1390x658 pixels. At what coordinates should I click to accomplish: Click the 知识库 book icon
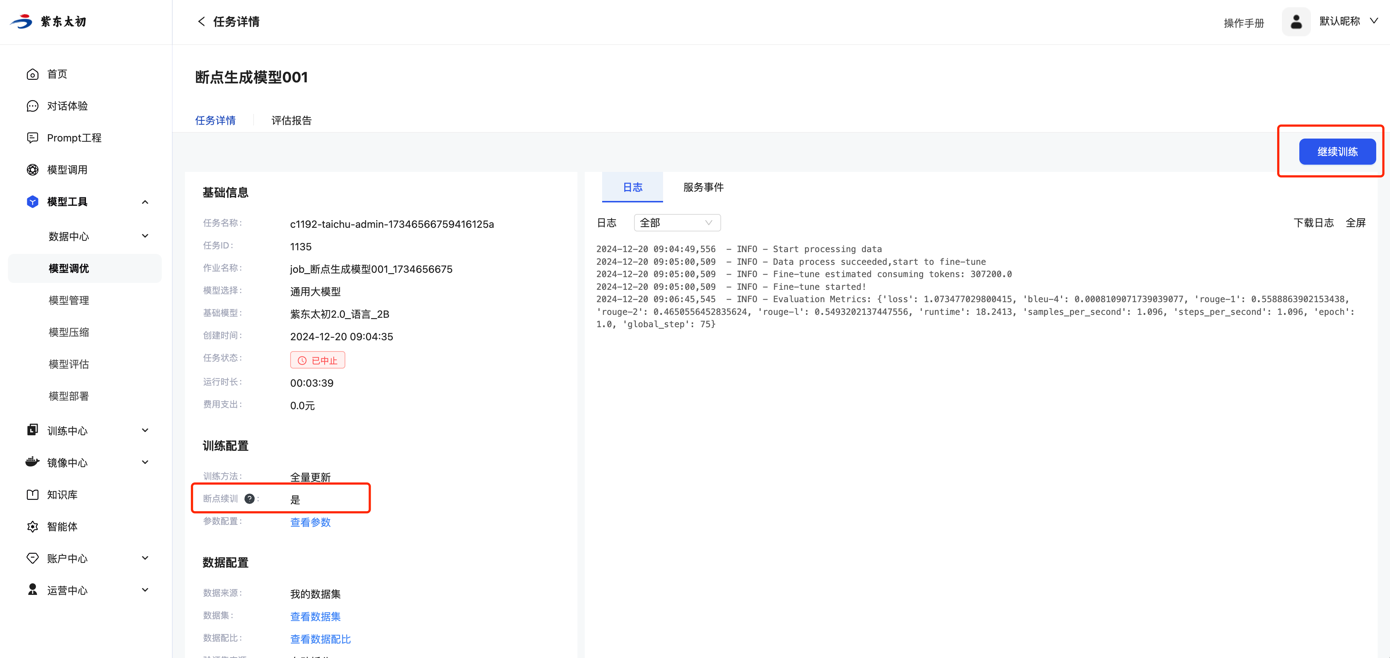(32, 494)
